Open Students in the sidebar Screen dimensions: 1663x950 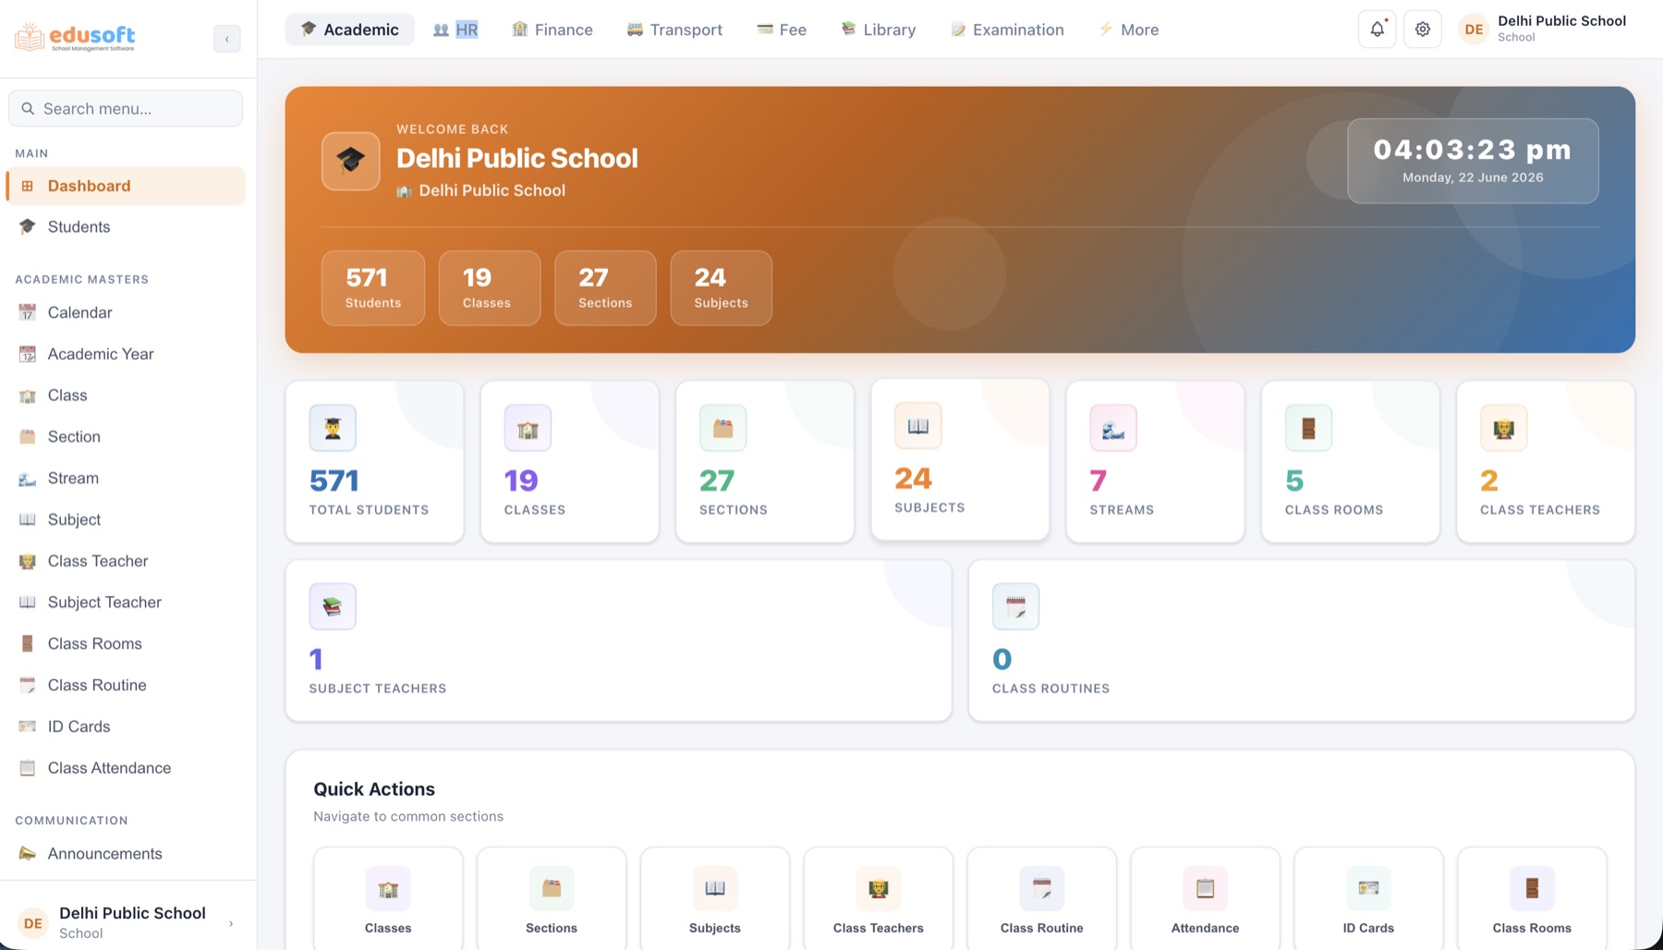[x=126, y=226]
